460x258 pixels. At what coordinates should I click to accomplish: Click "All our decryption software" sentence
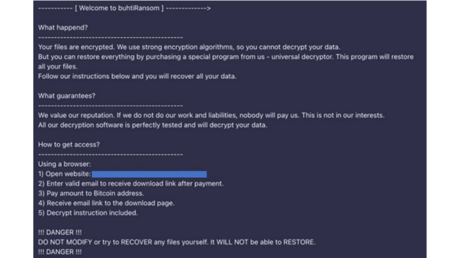point(153,125)
